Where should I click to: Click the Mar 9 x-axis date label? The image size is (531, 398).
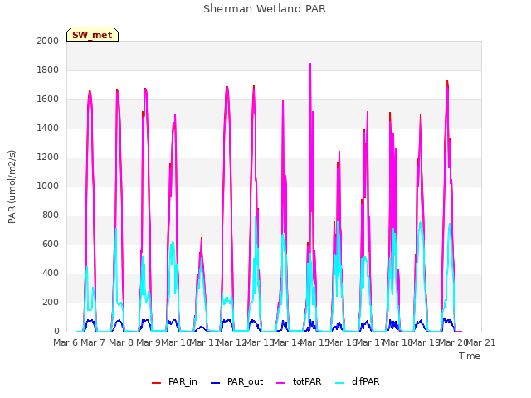[149, 342]
